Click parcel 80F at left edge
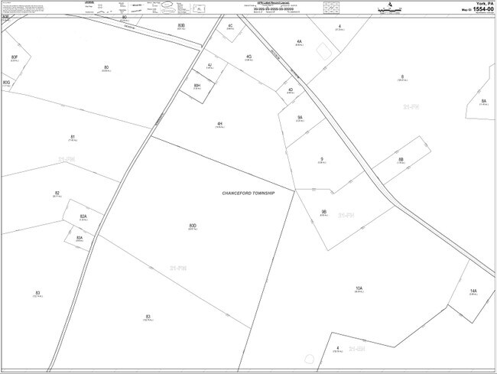Viewport: 497px width, 374px height. (x=14, y=58)
